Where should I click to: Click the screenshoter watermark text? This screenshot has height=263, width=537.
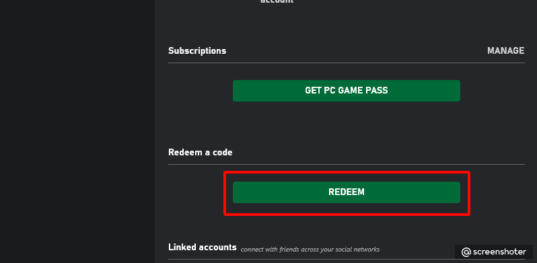tap(499, 252)
